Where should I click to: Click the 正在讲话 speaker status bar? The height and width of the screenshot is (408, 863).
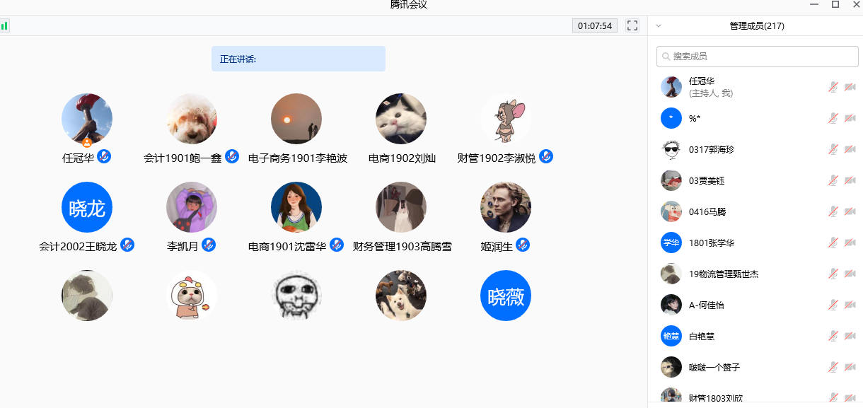pyautogui.click(x=298, y=59)
